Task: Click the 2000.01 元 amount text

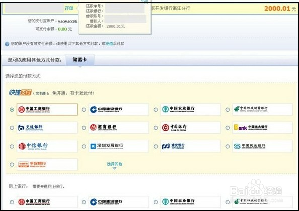Action: [x=280, y=9]
